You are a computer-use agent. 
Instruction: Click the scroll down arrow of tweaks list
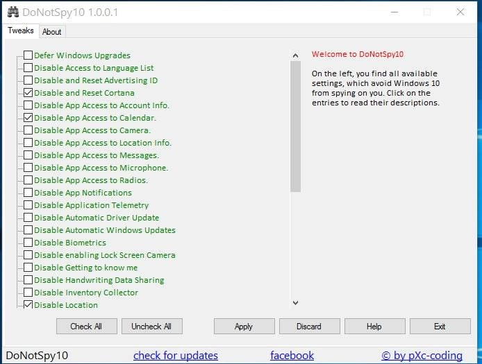click(295, 303)
